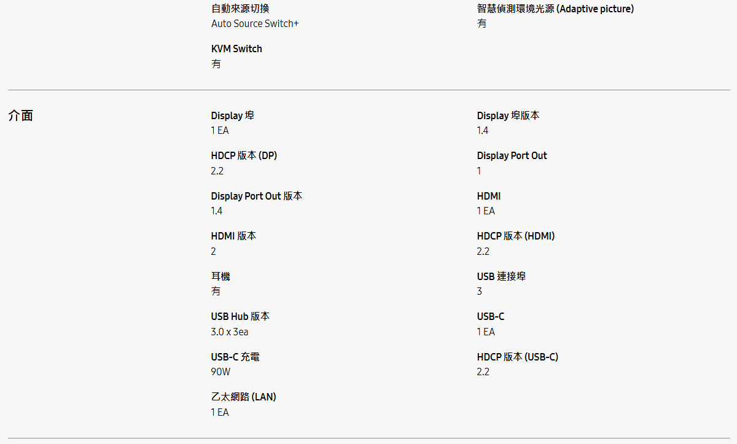Click the HDCP 版本 (DP) label
Image resolution: width=737 pixels, height=444 pixels.
(244, 155)
